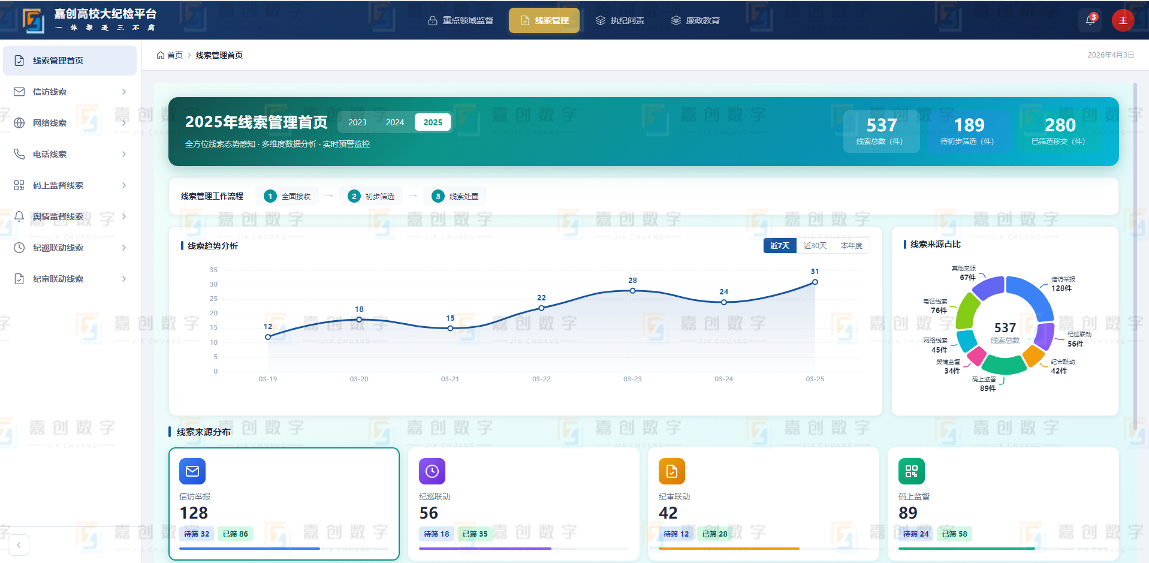Open 线索管理 top navigation tab
The height and width of the screenshot is (563, 1149).
(x=544, y=20)
